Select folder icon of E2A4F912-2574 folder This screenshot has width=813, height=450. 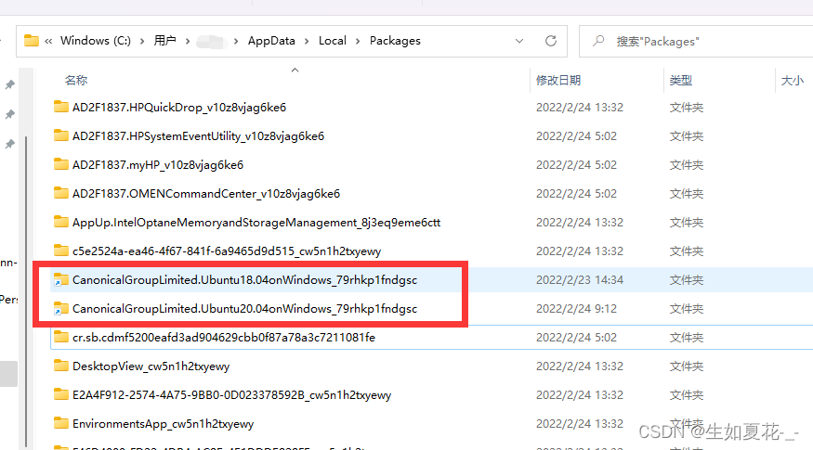[x=61, y=394]
